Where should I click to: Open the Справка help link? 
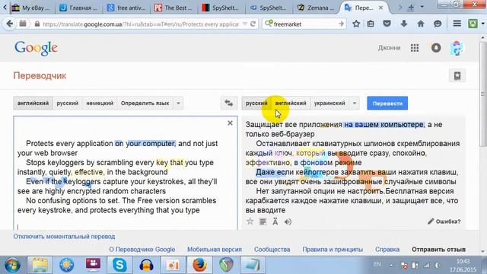387,249
